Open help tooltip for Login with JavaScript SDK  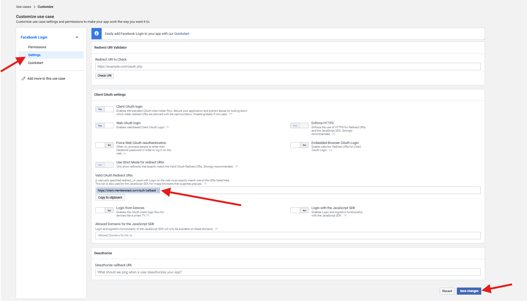point(345,215)
